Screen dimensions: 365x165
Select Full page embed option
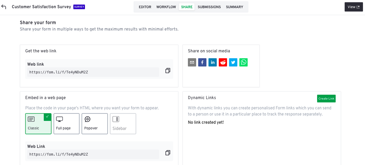[x=66, y=124]
